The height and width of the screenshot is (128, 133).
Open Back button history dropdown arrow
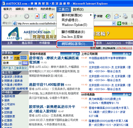[20, 16]
